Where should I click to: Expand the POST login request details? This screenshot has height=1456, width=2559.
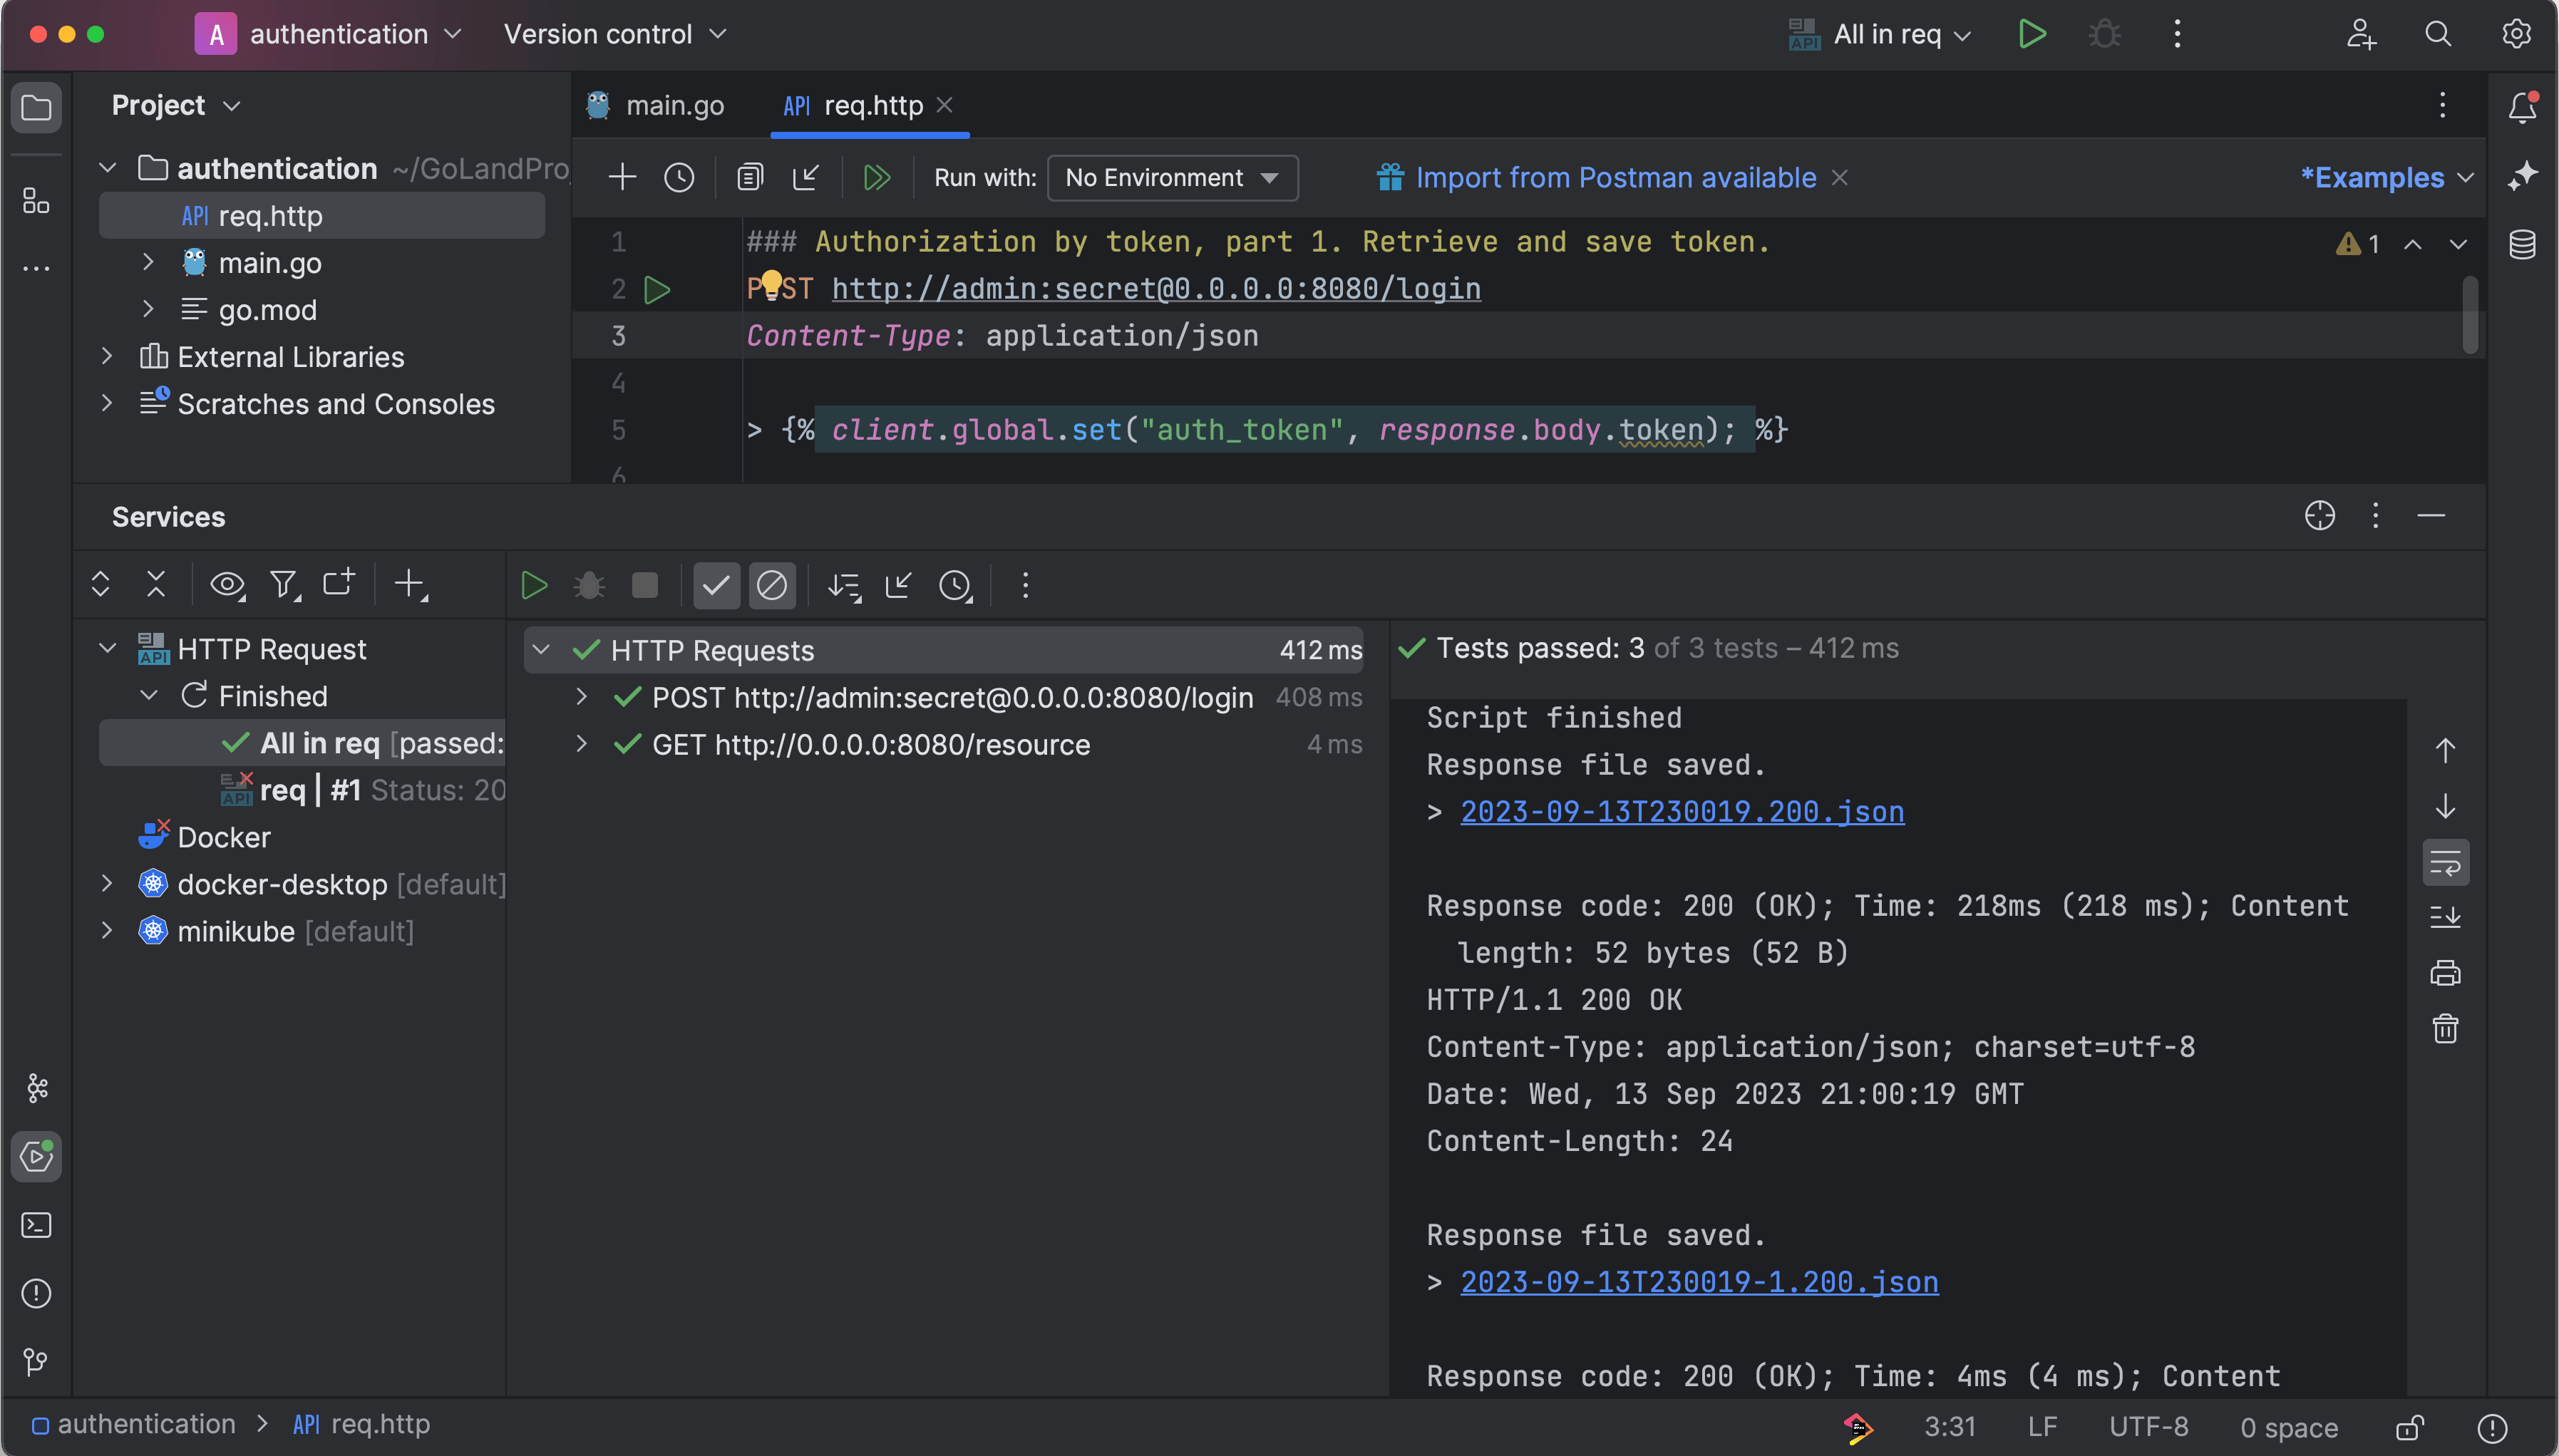click(582, 697)
